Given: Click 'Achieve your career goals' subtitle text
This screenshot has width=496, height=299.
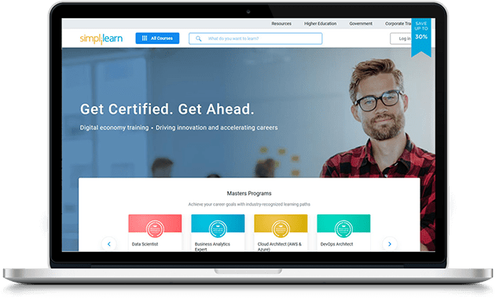Looking at the screenshot, I should pos(249,204).
